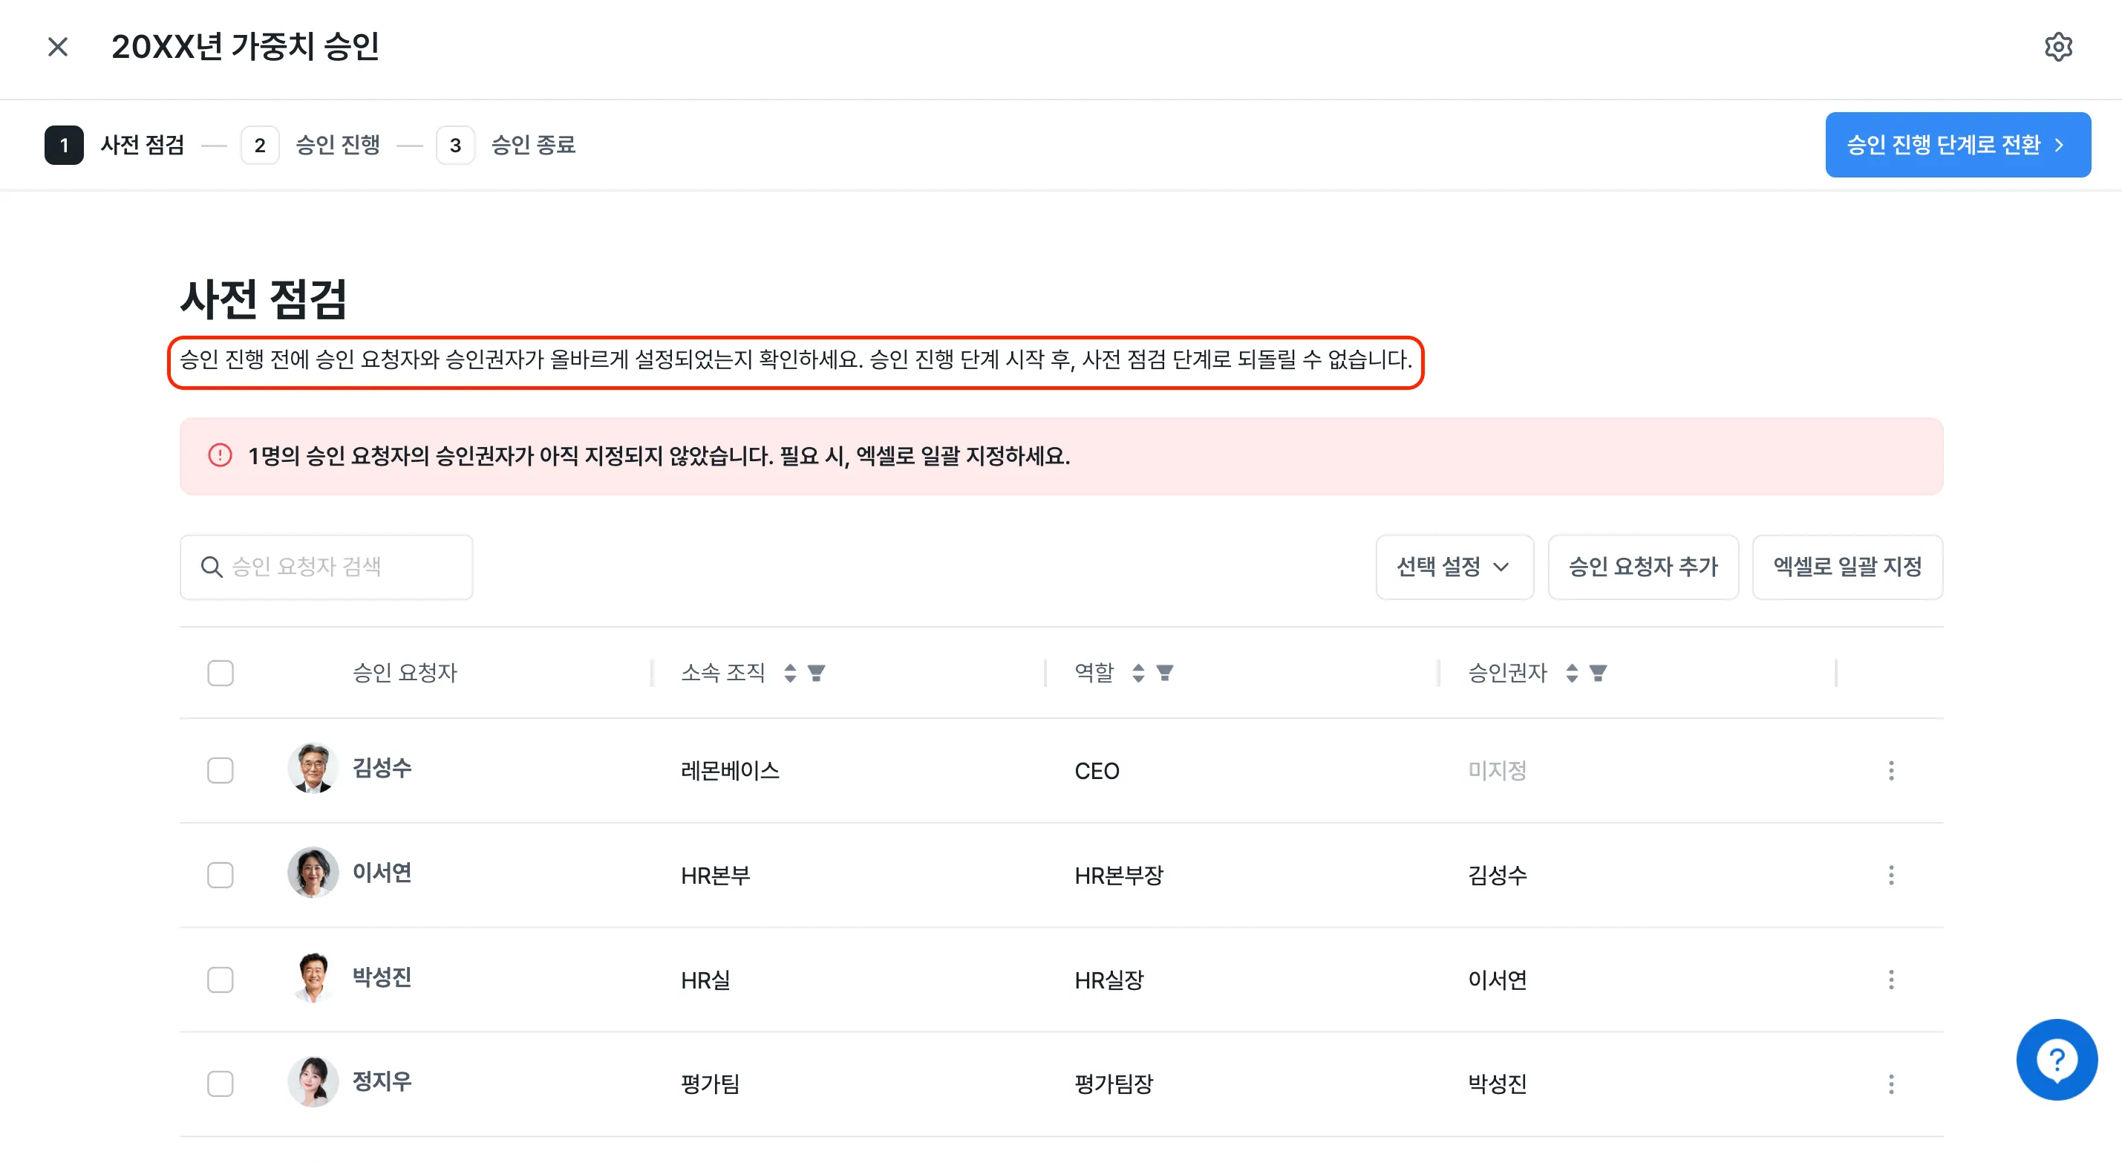
Task: Click the 레몬베이스 organization cell
Action: tap(730, 771)
